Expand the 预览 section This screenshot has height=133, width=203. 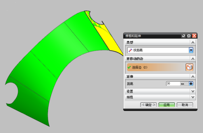coord(193,97)
